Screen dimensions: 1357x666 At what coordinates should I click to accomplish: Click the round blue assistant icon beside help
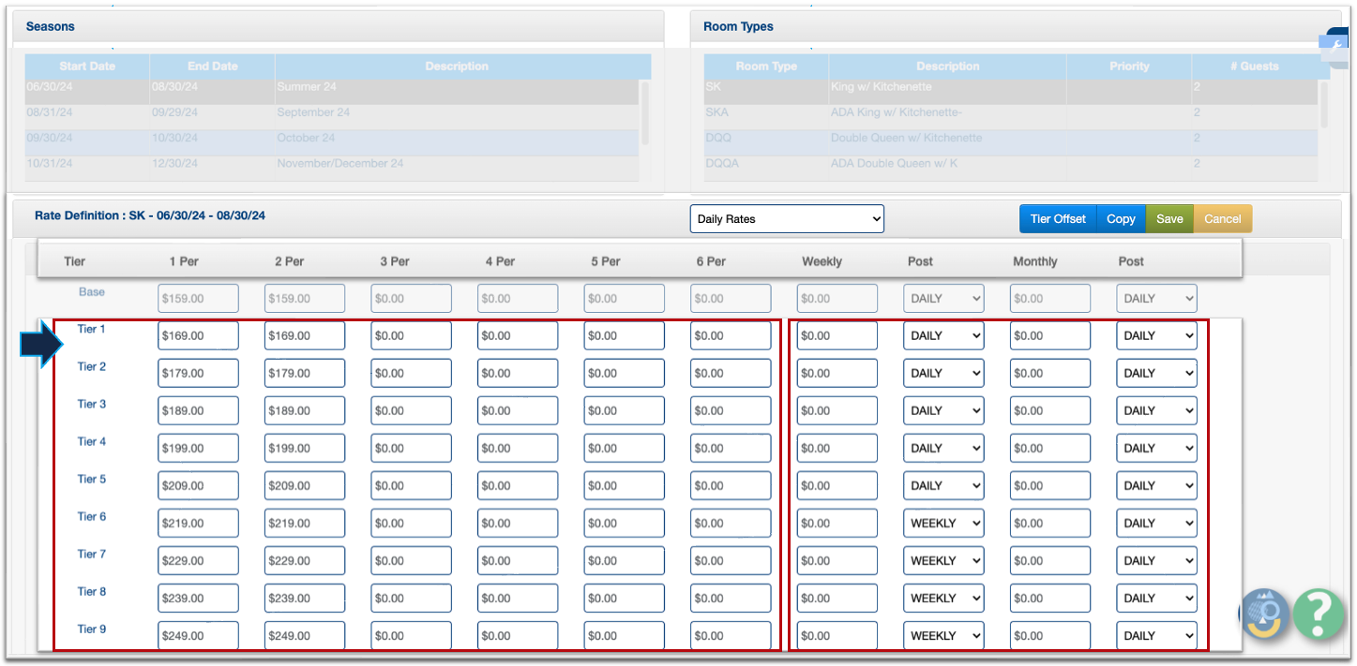pos(1267,614)
